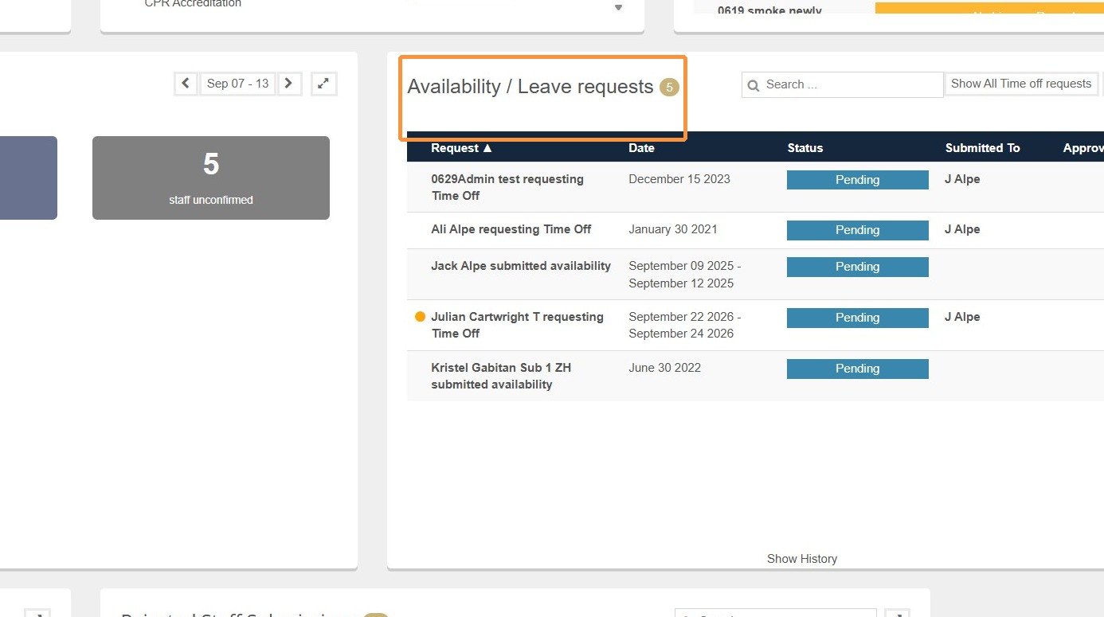Click Pending status for Kristel Gabitan
The width and height of the screenshot is (1104, 617).
tap(858, 369)
